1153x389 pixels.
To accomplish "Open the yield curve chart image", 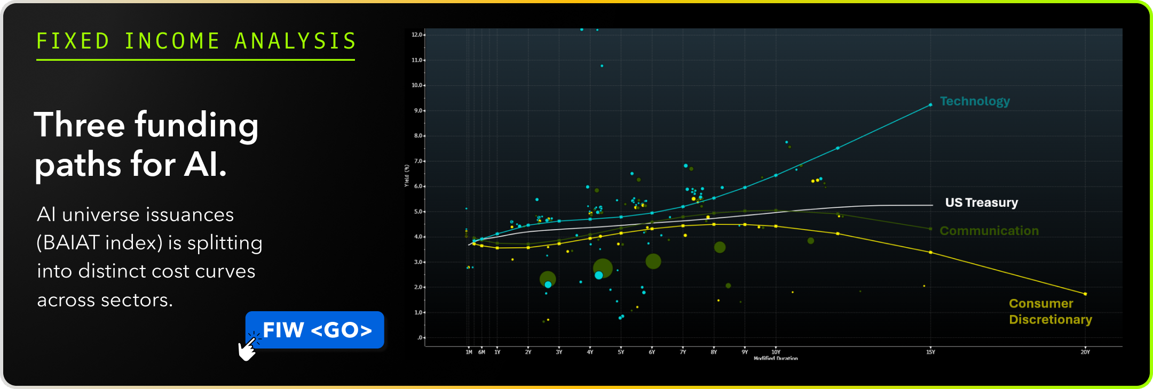I will [x=763, y=194].
